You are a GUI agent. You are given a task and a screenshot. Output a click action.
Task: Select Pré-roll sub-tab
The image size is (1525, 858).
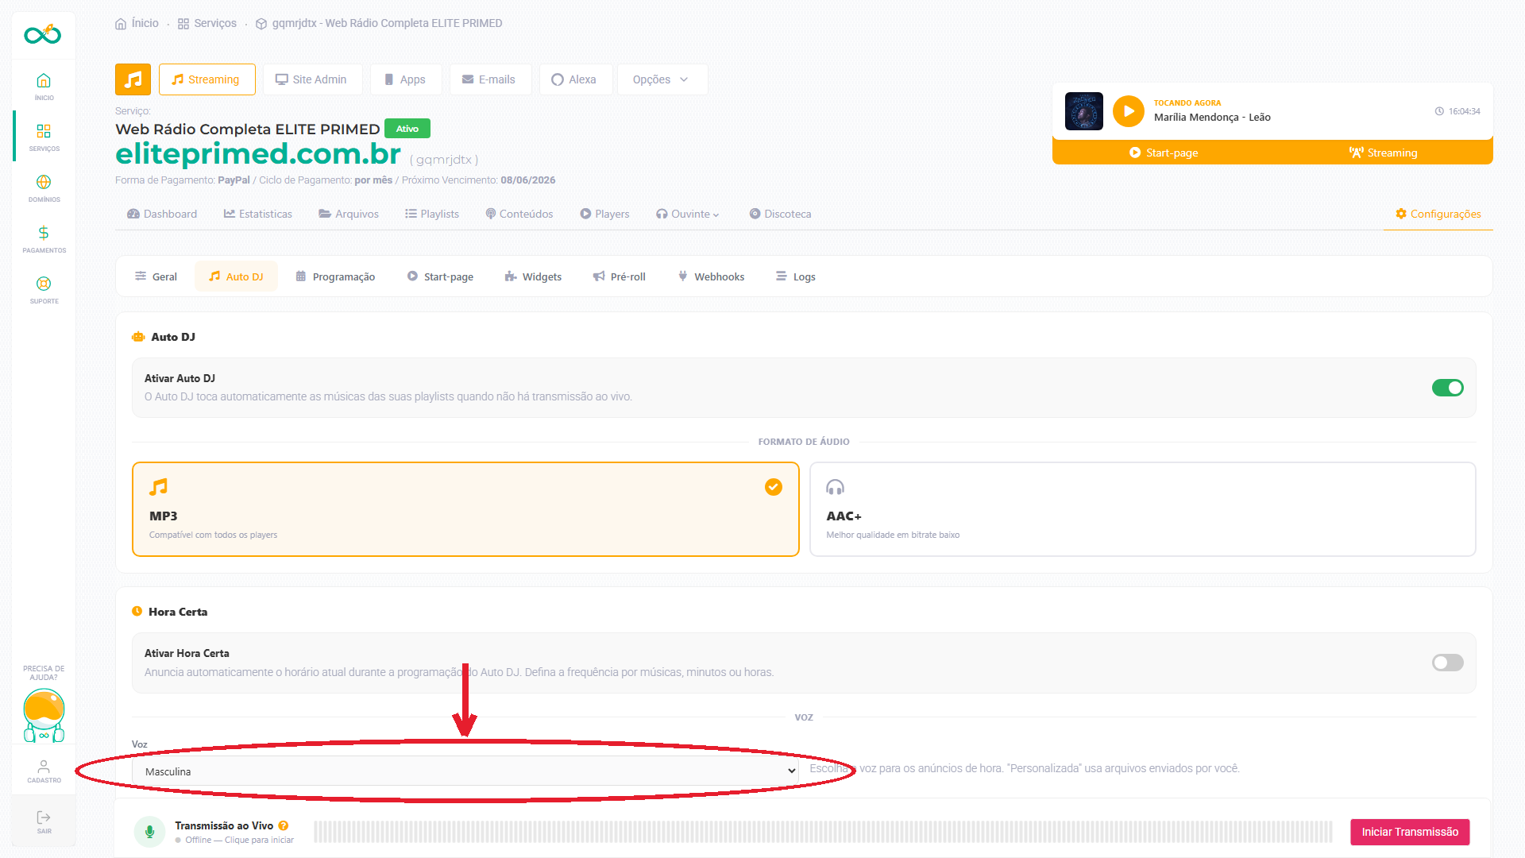(620, 276)
